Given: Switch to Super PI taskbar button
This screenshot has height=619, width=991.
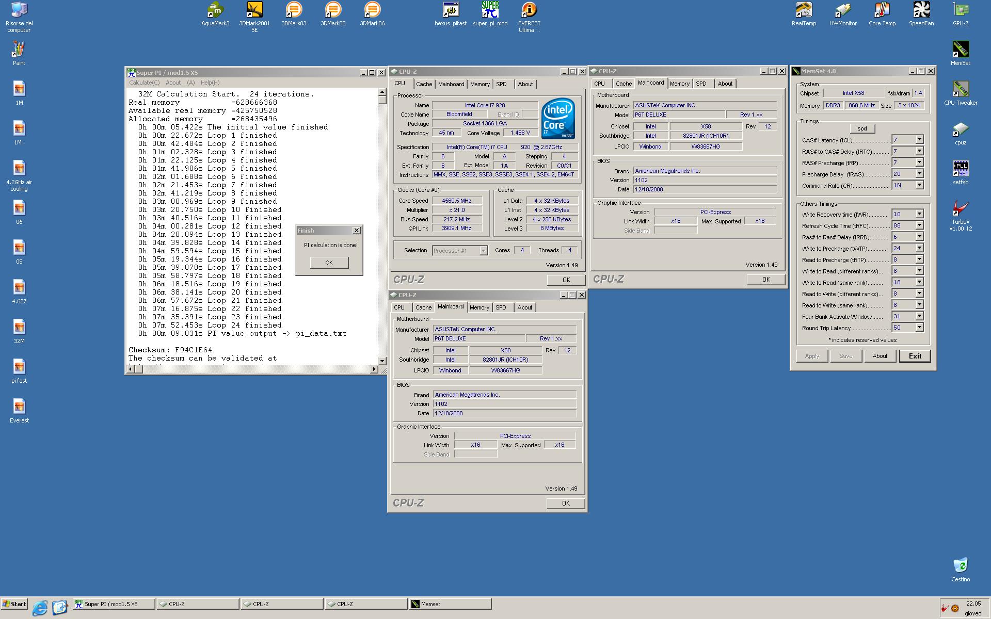Looking at the screenshot, I should tap(113, 604).
